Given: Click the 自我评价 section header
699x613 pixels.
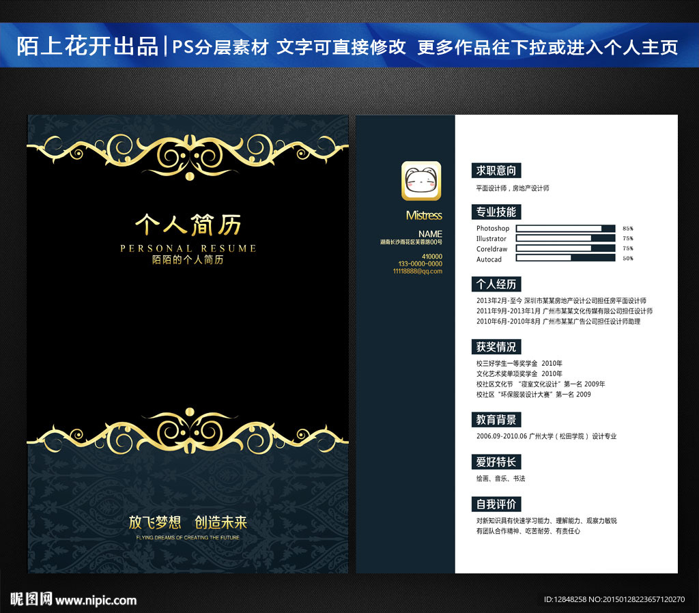Looking at the screenshot, I should coord(496,504).
